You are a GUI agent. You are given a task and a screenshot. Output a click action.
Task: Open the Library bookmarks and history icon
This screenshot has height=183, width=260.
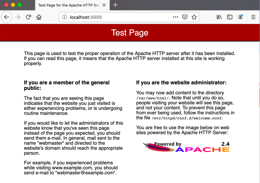(x=219, y=17)
